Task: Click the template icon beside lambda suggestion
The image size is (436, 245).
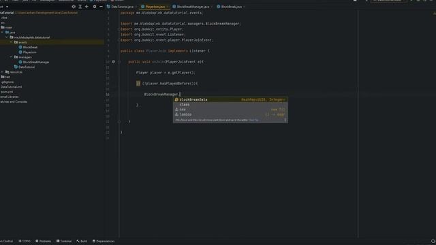Action: tap(176, 114)
